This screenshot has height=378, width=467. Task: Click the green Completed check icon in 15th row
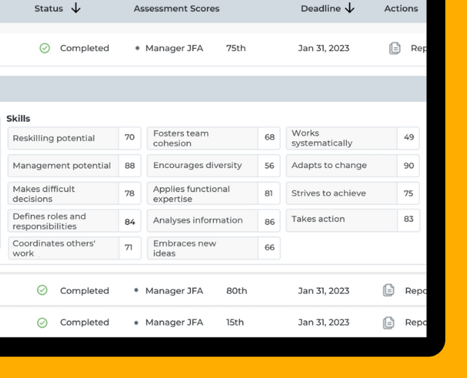[42, 323]
